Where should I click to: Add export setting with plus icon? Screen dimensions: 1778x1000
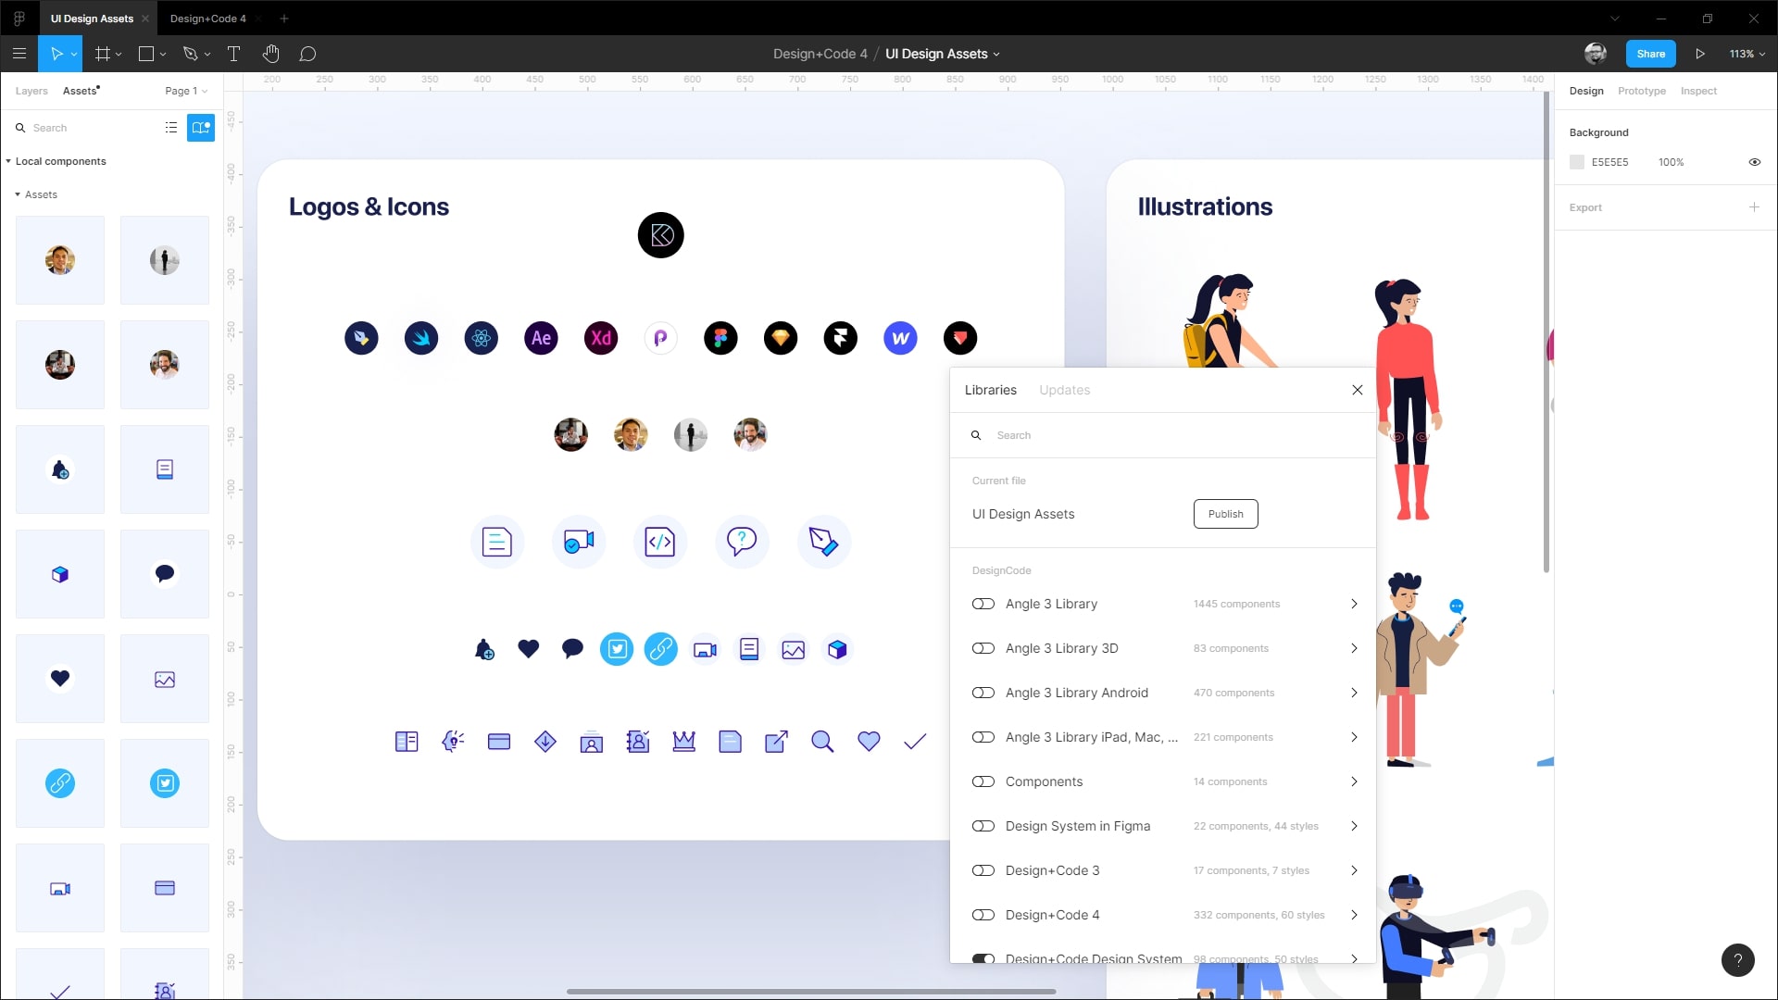pos(1754,207)
